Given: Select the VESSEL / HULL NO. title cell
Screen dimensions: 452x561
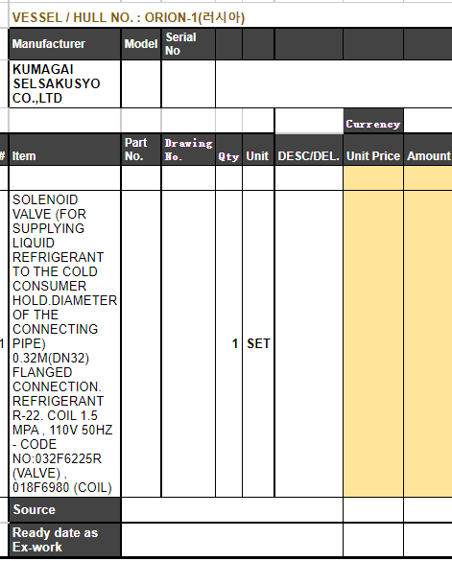Looking at the screenshot, I should pyautogui.click(x=129, y=17).
